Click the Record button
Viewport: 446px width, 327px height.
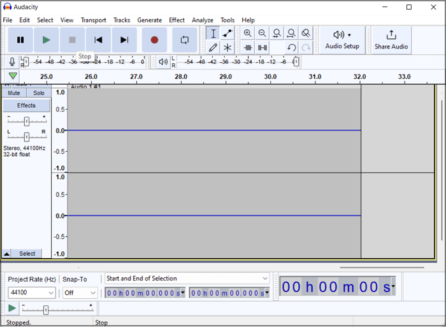tap(154, 40)
